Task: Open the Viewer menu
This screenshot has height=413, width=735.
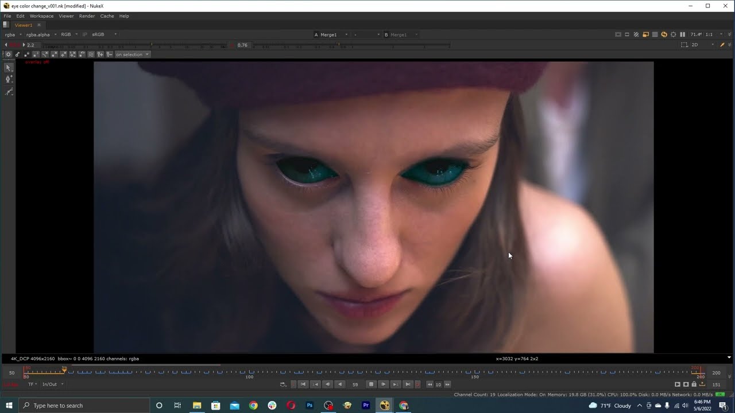Action: [x=66, y=16]
